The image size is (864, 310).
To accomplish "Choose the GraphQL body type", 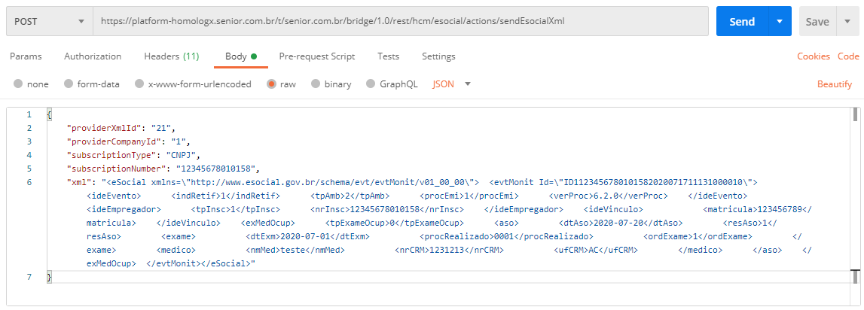I will (371, 84).
